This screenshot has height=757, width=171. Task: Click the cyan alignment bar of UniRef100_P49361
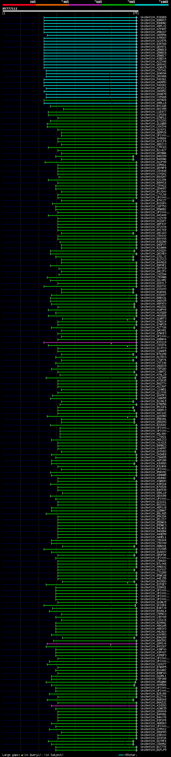pyautogui.click(x=90, y=79)
